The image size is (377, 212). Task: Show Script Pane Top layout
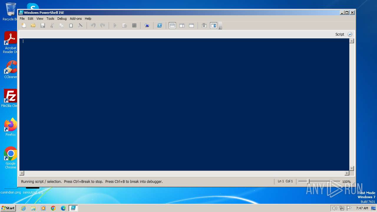tap(172, 26)
